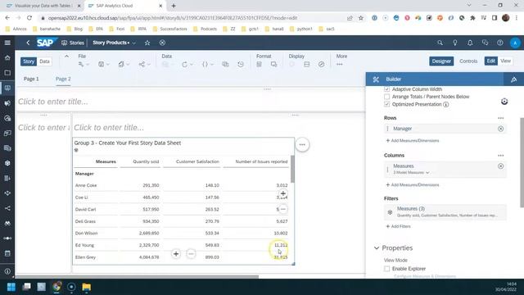Open the Columns section three-dot options
The width and height of the screenshot is (524, 295).
500,156
